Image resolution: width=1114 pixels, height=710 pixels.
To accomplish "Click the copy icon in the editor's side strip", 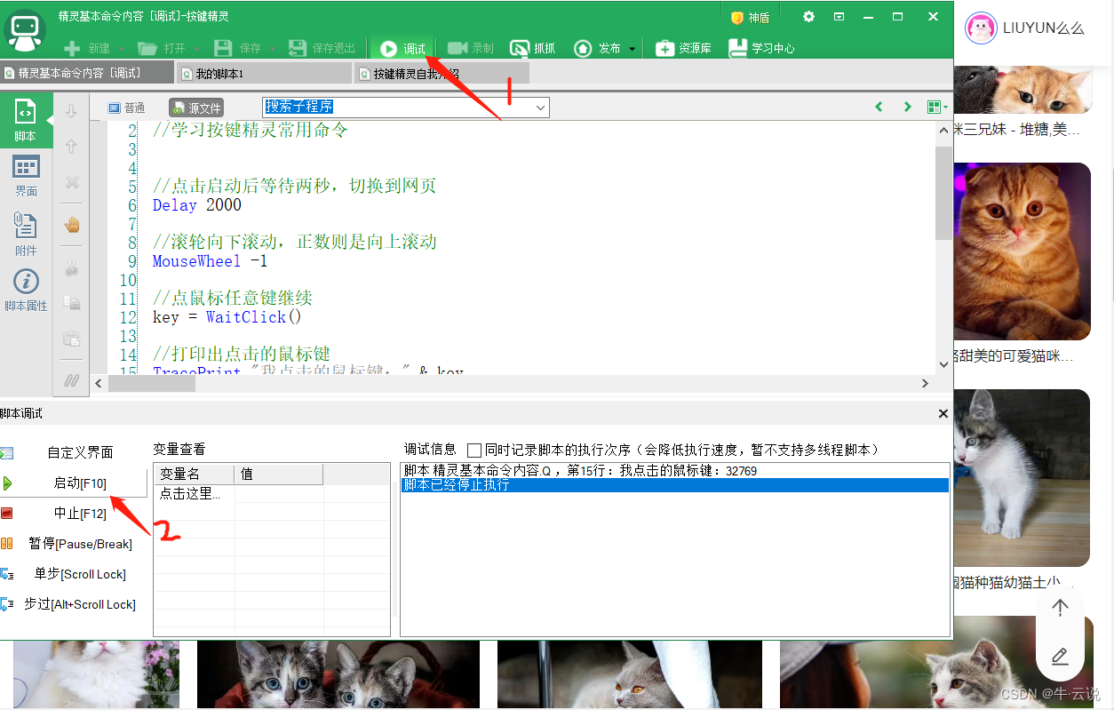I will [72, 303].
